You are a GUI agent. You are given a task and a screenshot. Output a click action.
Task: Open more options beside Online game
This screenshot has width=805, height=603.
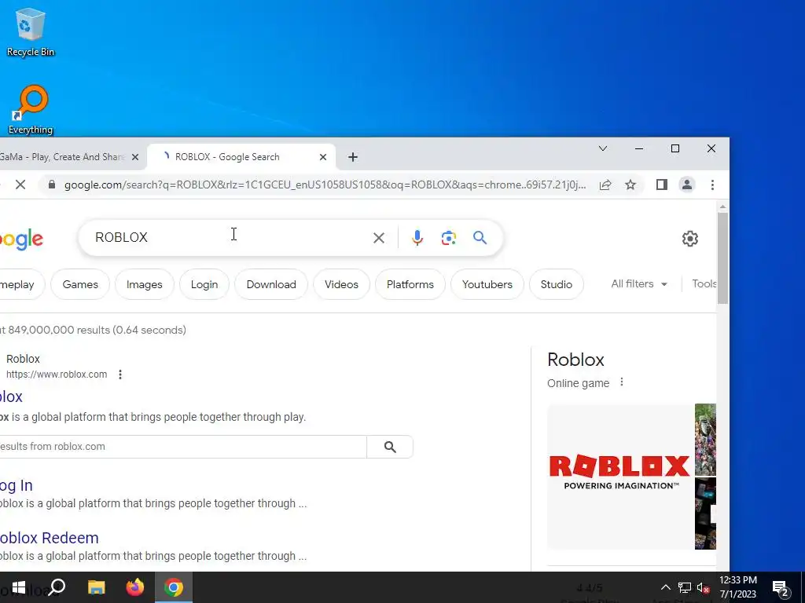[x=622, y=382]
